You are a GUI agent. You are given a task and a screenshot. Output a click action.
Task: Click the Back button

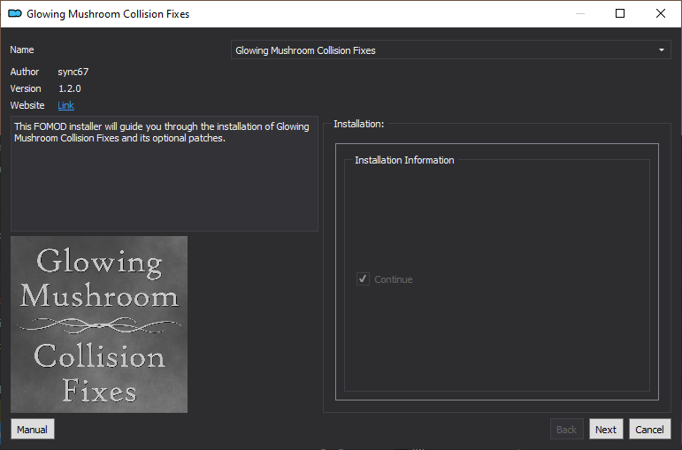click(566, 430)
